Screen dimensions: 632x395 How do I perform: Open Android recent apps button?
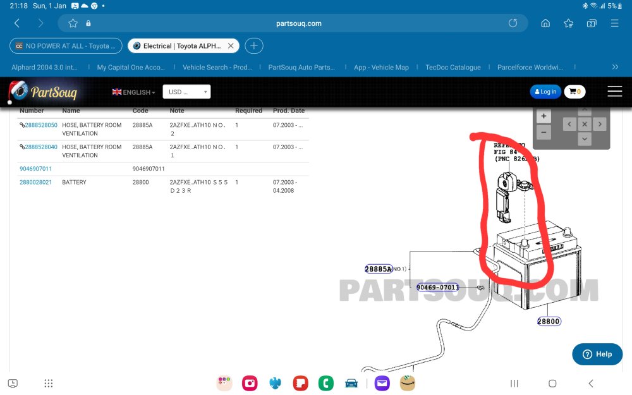(514, 384)
